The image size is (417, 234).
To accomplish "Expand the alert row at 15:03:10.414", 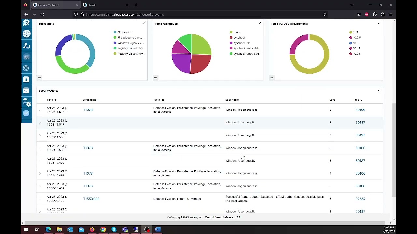I will [x=40, y=186].
